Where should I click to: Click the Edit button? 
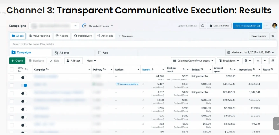point(54,61)
